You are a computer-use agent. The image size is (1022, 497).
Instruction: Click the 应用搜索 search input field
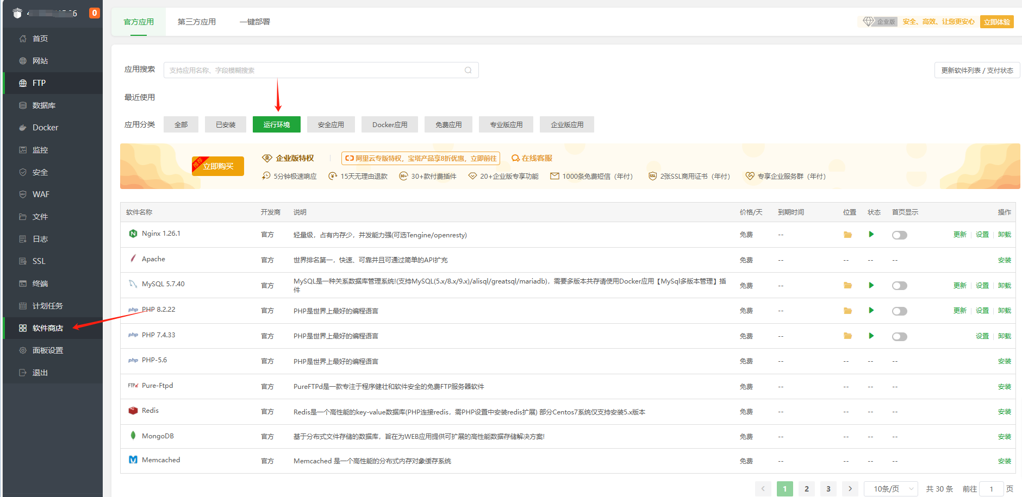(x=321, y=70)
